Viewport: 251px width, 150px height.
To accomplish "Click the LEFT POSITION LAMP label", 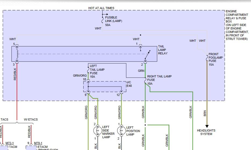I will 133,131.
